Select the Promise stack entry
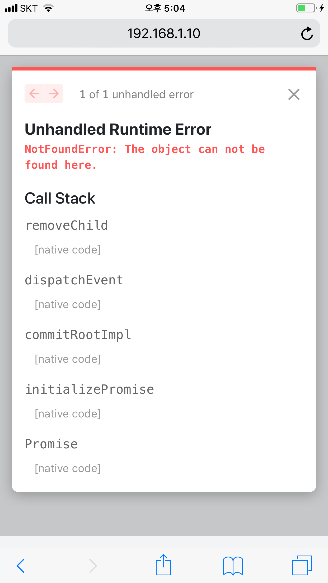Viewport: 328px width, 583px height. coord(51,444)
